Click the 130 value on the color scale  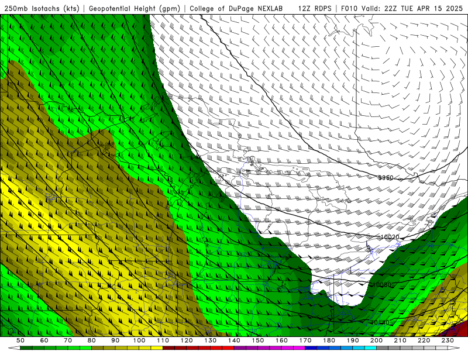coord(211,340)
